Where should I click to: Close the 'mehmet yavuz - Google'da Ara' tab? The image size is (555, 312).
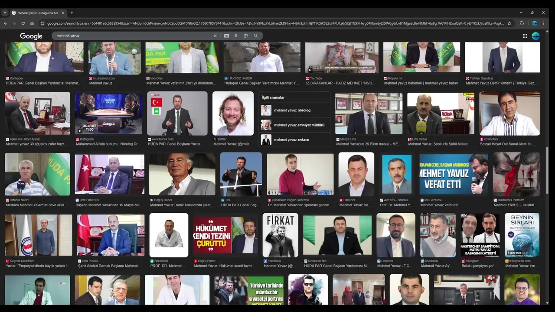coord(62,13)
